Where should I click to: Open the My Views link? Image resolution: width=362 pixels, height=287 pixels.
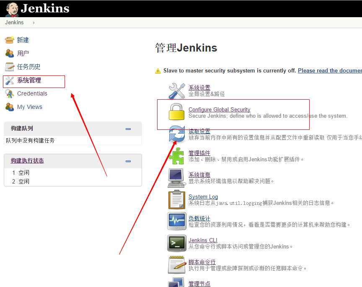pyautogui.click(x=30, y=107)
